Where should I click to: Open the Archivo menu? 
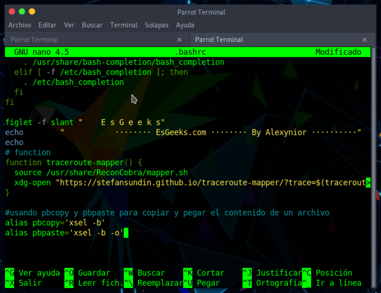(x=20, y=25)
